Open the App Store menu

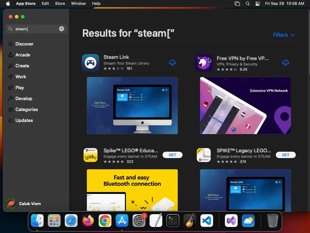[26, 3]
